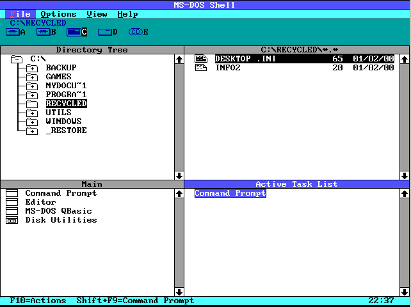Select the UTILS directory name
This screenshot has width=411, height=307.
(x=58, y=113)
